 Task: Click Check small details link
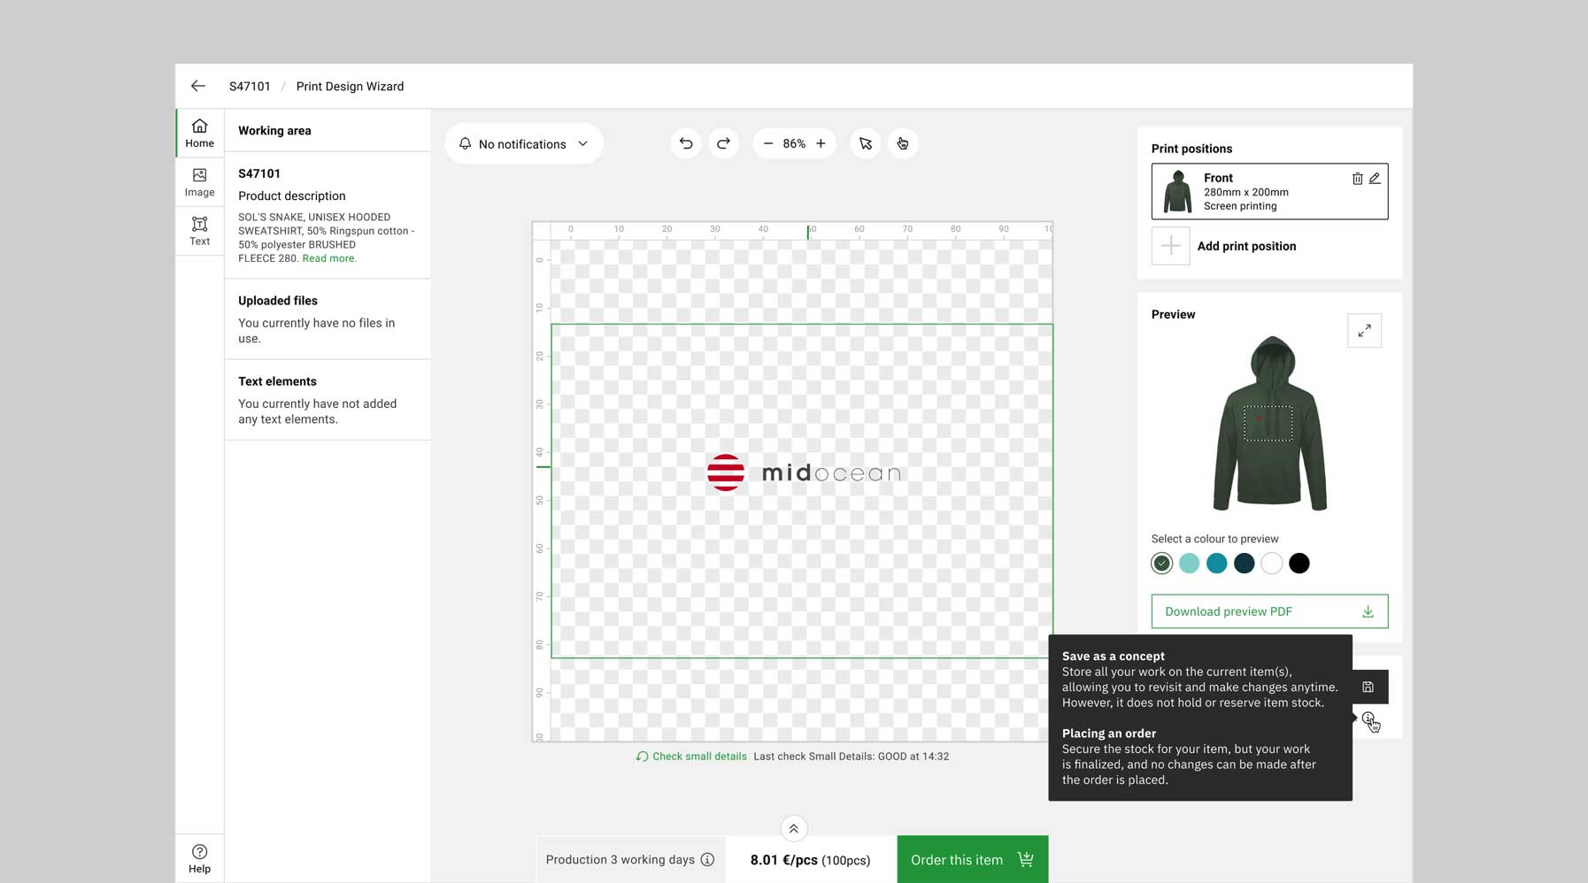tap(691, 756)
